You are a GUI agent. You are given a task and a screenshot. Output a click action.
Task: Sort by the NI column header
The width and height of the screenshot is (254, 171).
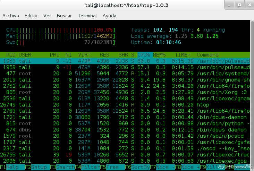pyautogui.click(x=68, y=55)
